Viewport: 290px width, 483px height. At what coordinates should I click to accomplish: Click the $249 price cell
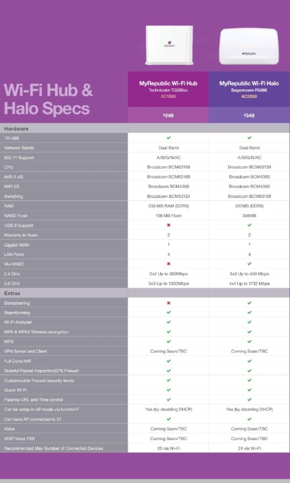(x=168, y=115)
